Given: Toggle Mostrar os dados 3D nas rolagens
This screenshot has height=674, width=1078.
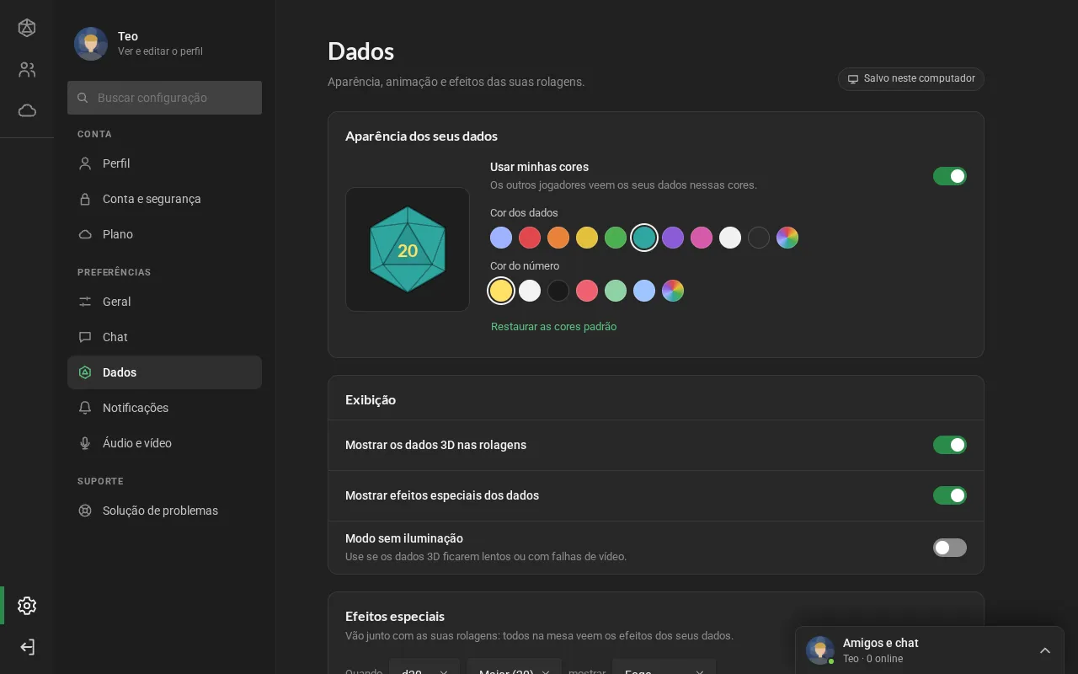Looking at the screenshot, I should pos(950,445).
